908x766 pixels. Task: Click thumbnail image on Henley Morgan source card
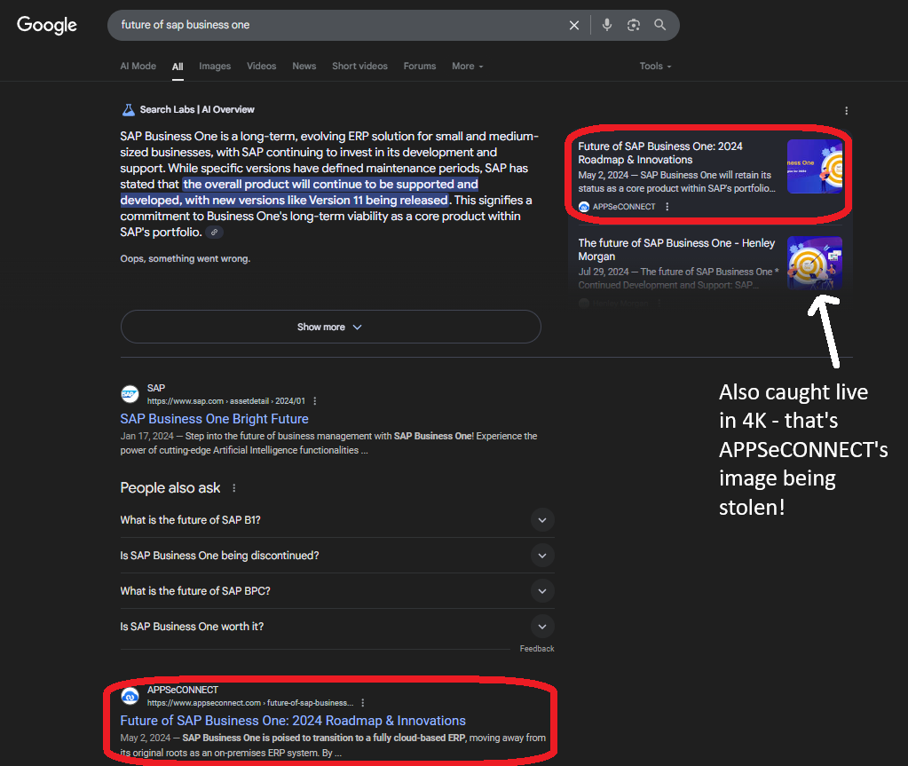click(815, 262)
